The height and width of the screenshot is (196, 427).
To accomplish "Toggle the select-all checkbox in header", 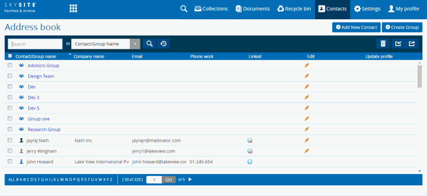I will coord(10,56).
